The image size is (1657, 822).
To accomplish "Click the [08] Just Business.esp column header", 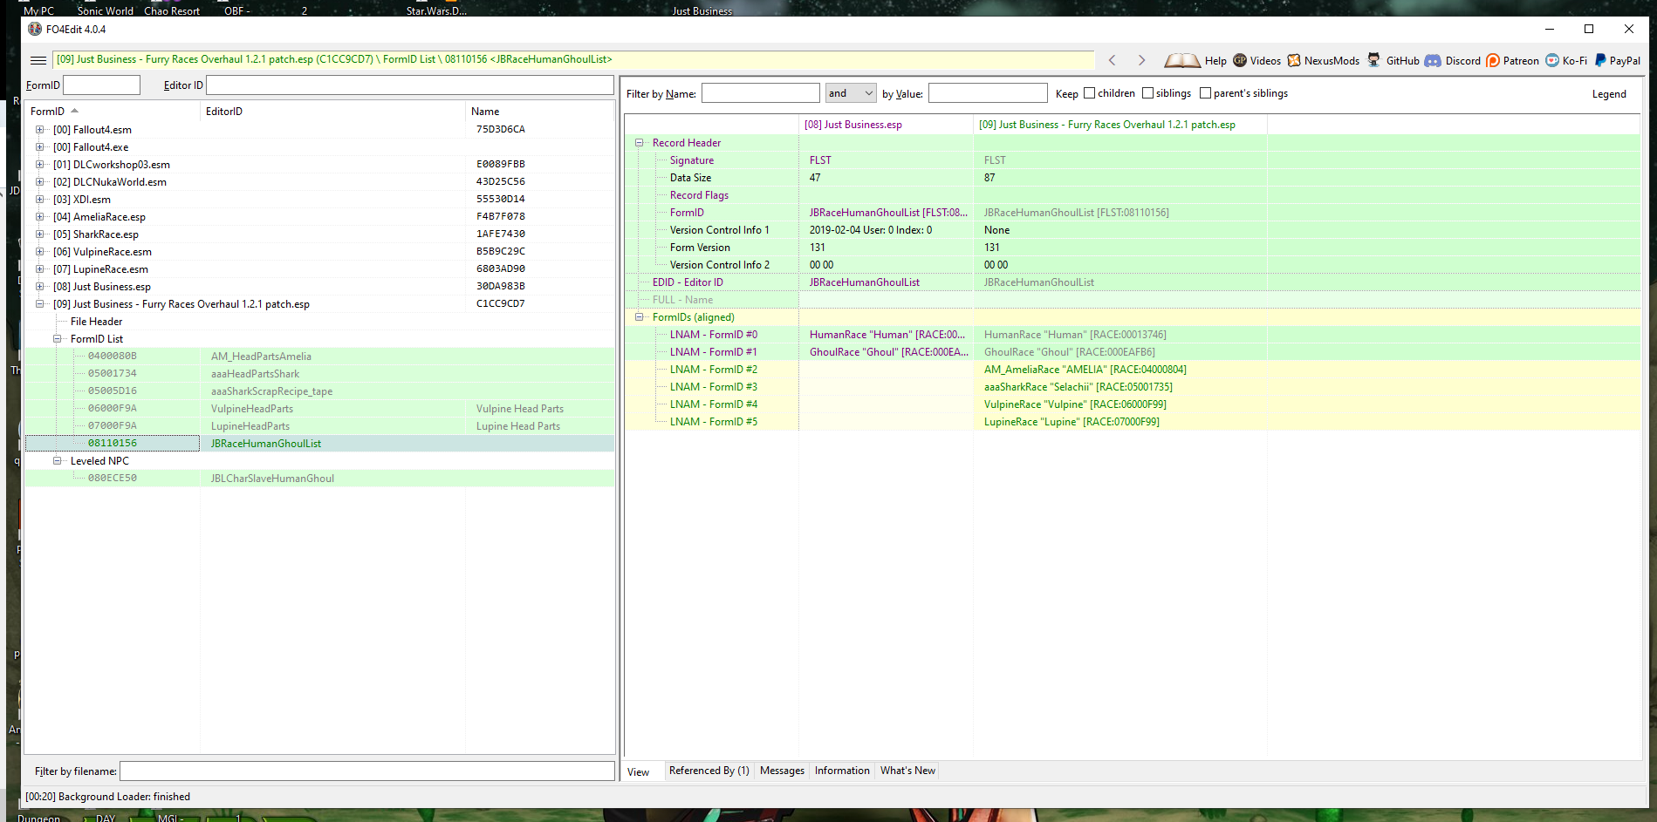I will coord(886,125).
